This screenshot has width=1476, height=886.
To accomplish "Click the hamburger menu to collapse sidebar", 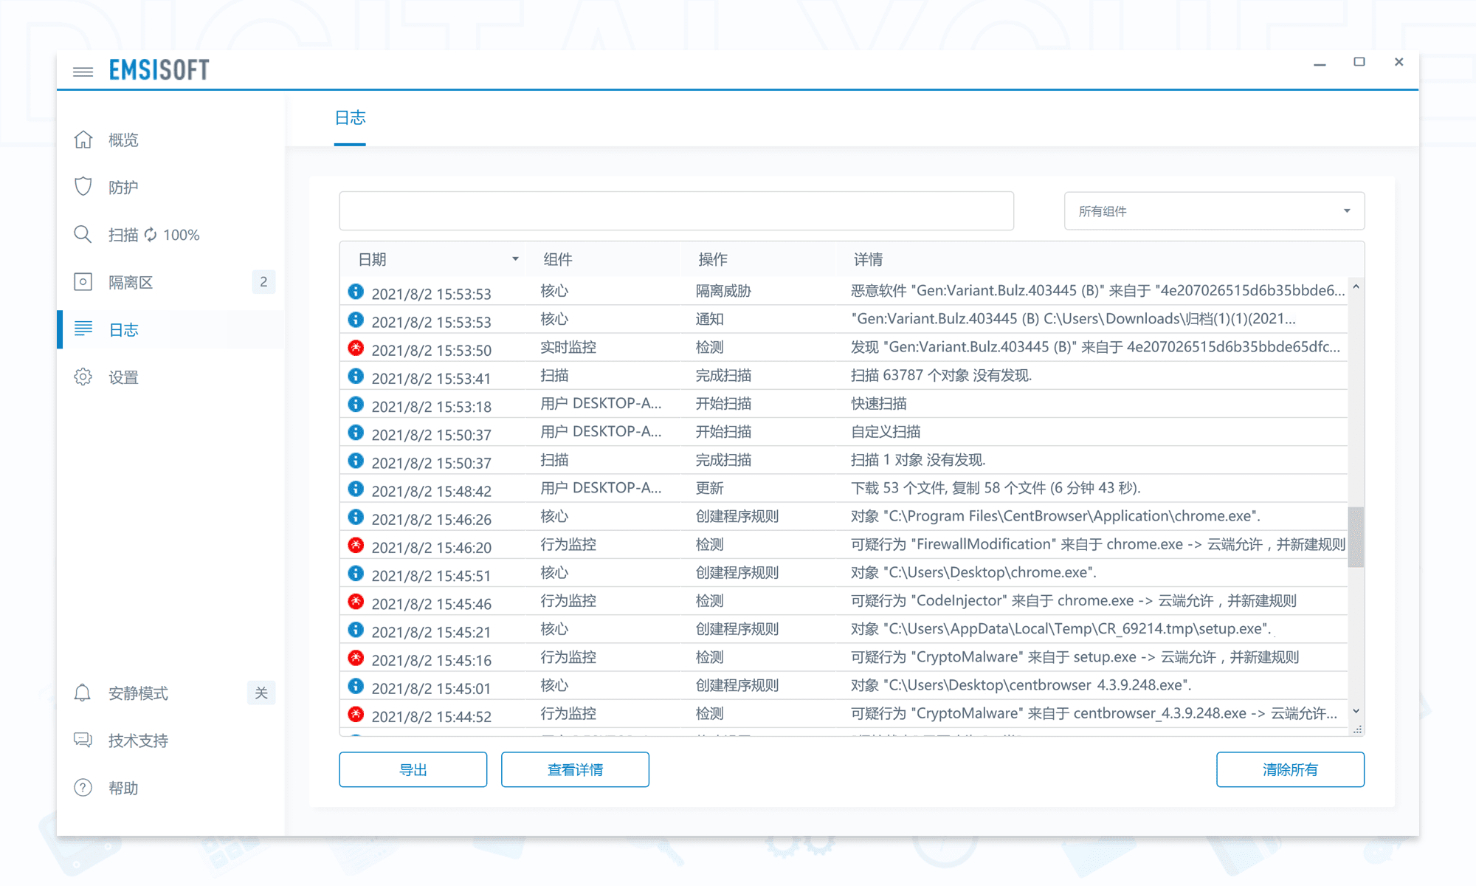I will pyautogui.click(x=82, y=71).
